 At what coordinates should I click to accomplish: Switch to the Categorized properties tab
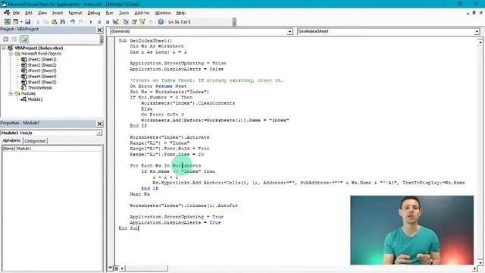35,141
